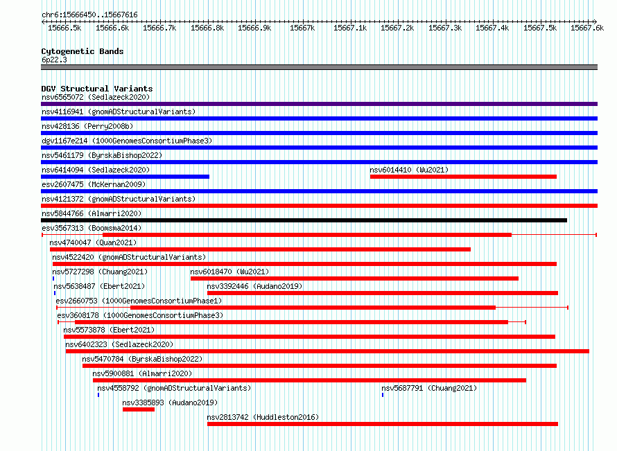Open the nsv4116941 (gnomADStructuralVariants) label
617x451 pixels.
coord(119,112)
